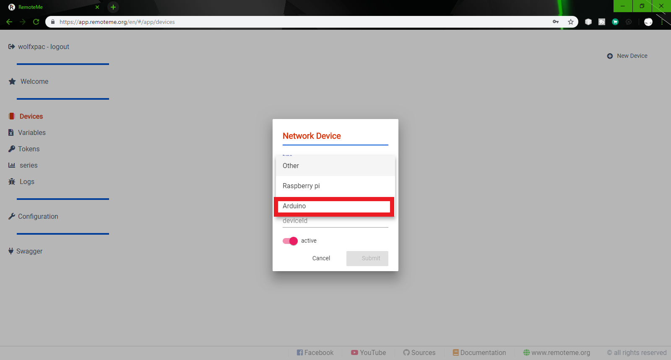Image resolution: width=671 pixels, height=360 pixels.
Task: Click the saved password key icon
Action: [x=556, y=22]
